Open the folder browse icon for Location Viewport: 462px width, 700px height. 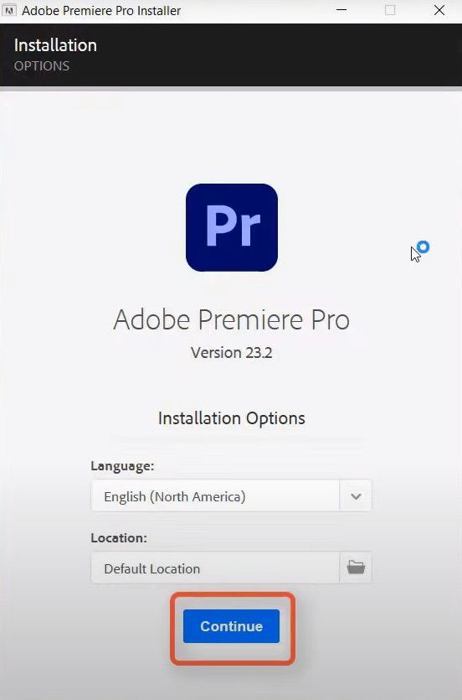[356, 568]
